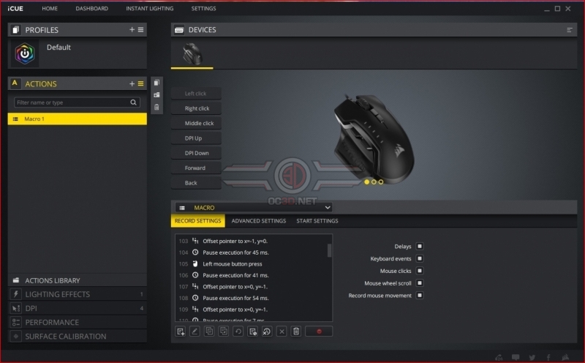Click the trash icon beside the Actions panel
This screenshot has width=585, height=363.
click(156, 107)
